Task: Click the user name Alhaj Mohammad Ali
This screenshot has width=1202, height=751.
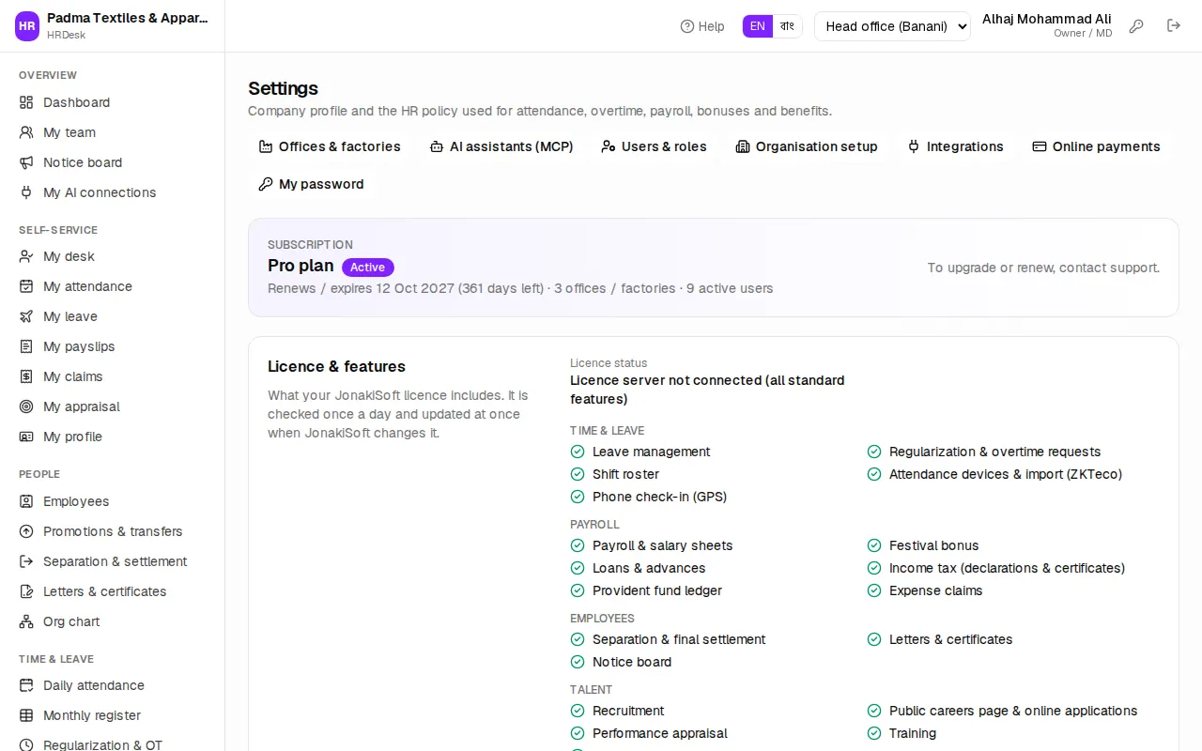Action: pyautogui.click(x=1047, y=19)
